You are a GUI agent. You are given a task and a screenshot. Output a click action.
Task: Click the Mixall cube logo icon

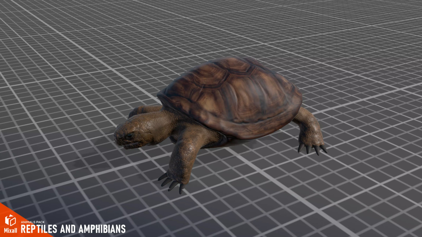click(x=10, y=220)
